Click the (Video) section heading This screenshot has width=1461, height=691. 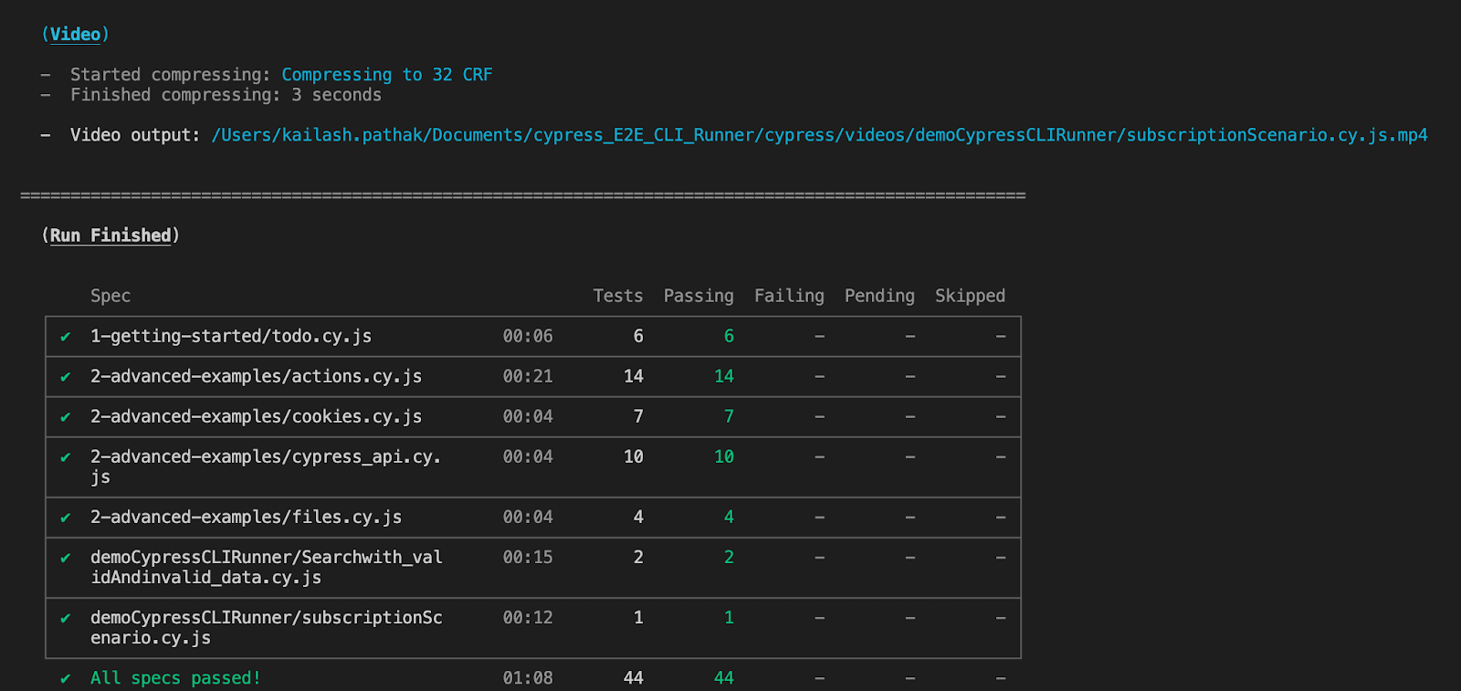point(75,34)
